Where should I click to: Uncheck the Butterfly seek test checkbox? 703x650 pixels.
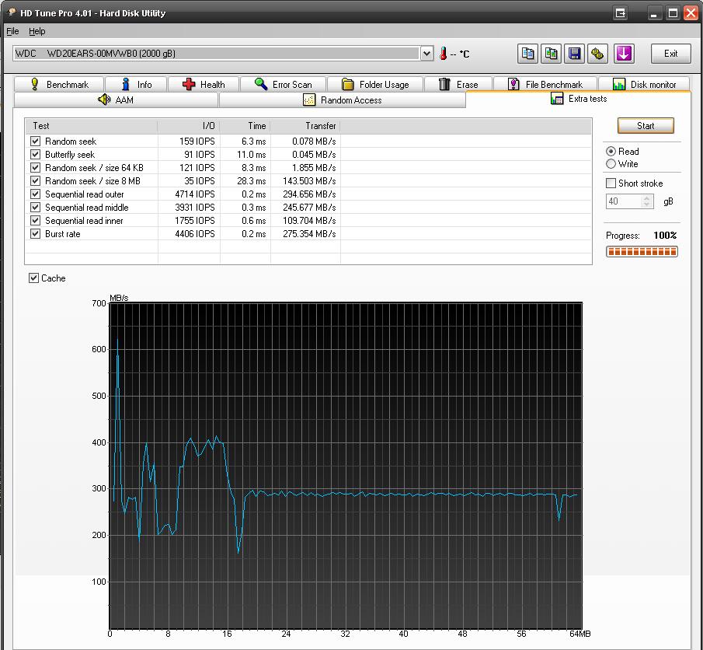[35, 155]
